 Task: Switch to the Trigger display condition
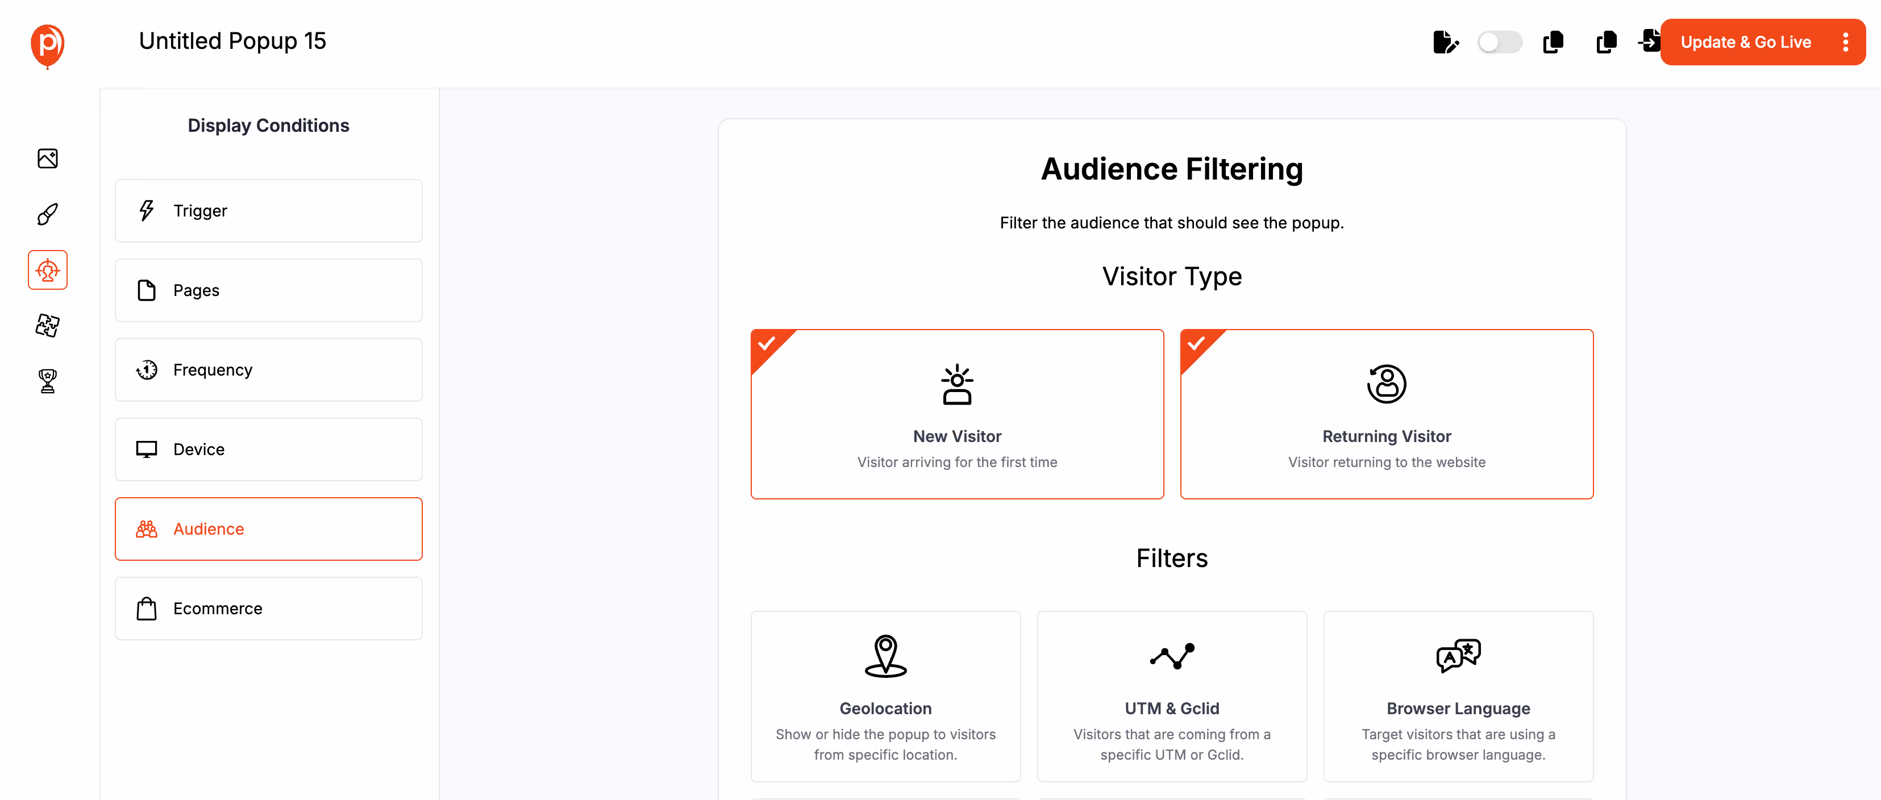[x=268, y=210]
